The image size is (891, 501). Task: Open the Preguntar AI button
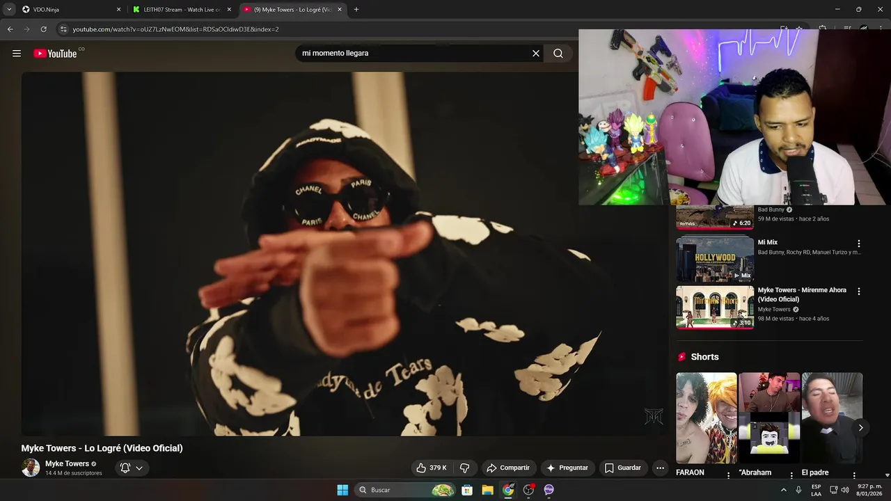[x=567, y=468]
